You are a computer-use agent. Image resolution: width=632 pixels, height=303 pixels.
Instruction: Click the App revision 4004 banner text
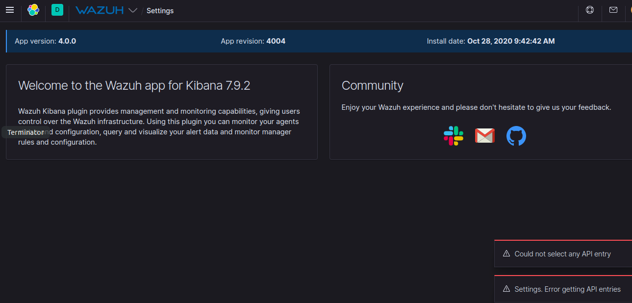tap(253, 41)
